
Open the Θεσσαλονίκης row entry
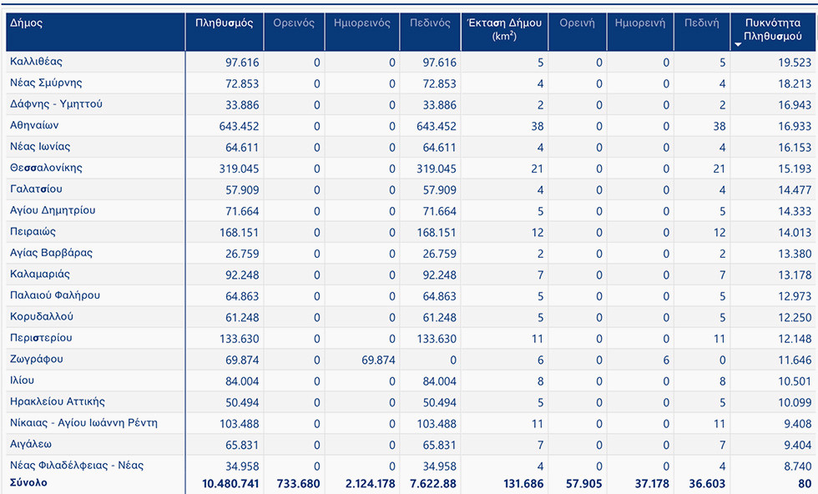[46, 168]
